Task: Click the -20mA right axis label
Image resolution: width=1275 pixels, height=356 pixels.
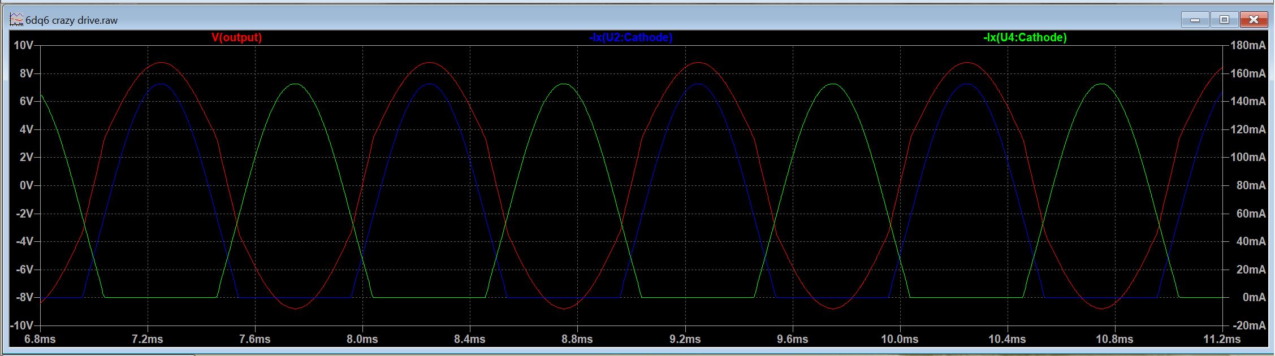Action: [1248, 325]
